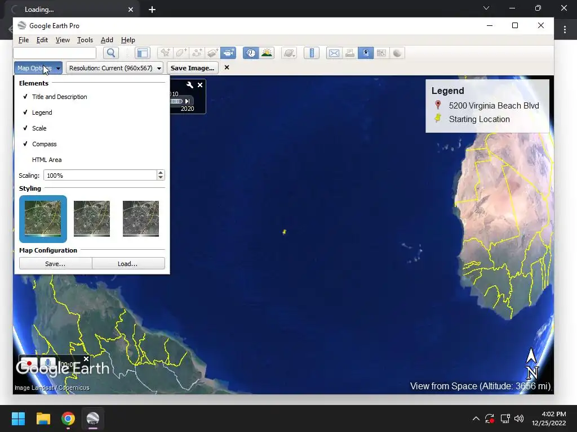
Task: Click the Record a Tour camera icon
Action: 228,53
